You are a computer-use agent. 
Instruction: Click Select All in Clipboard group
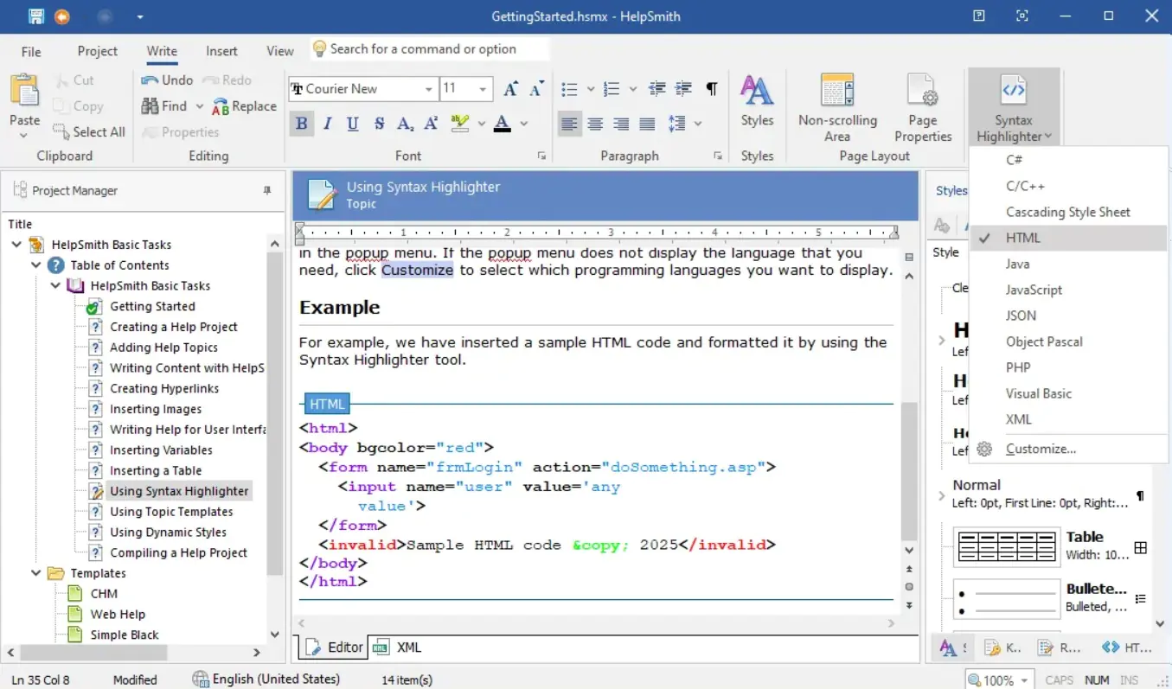click(x=88, y=131)
